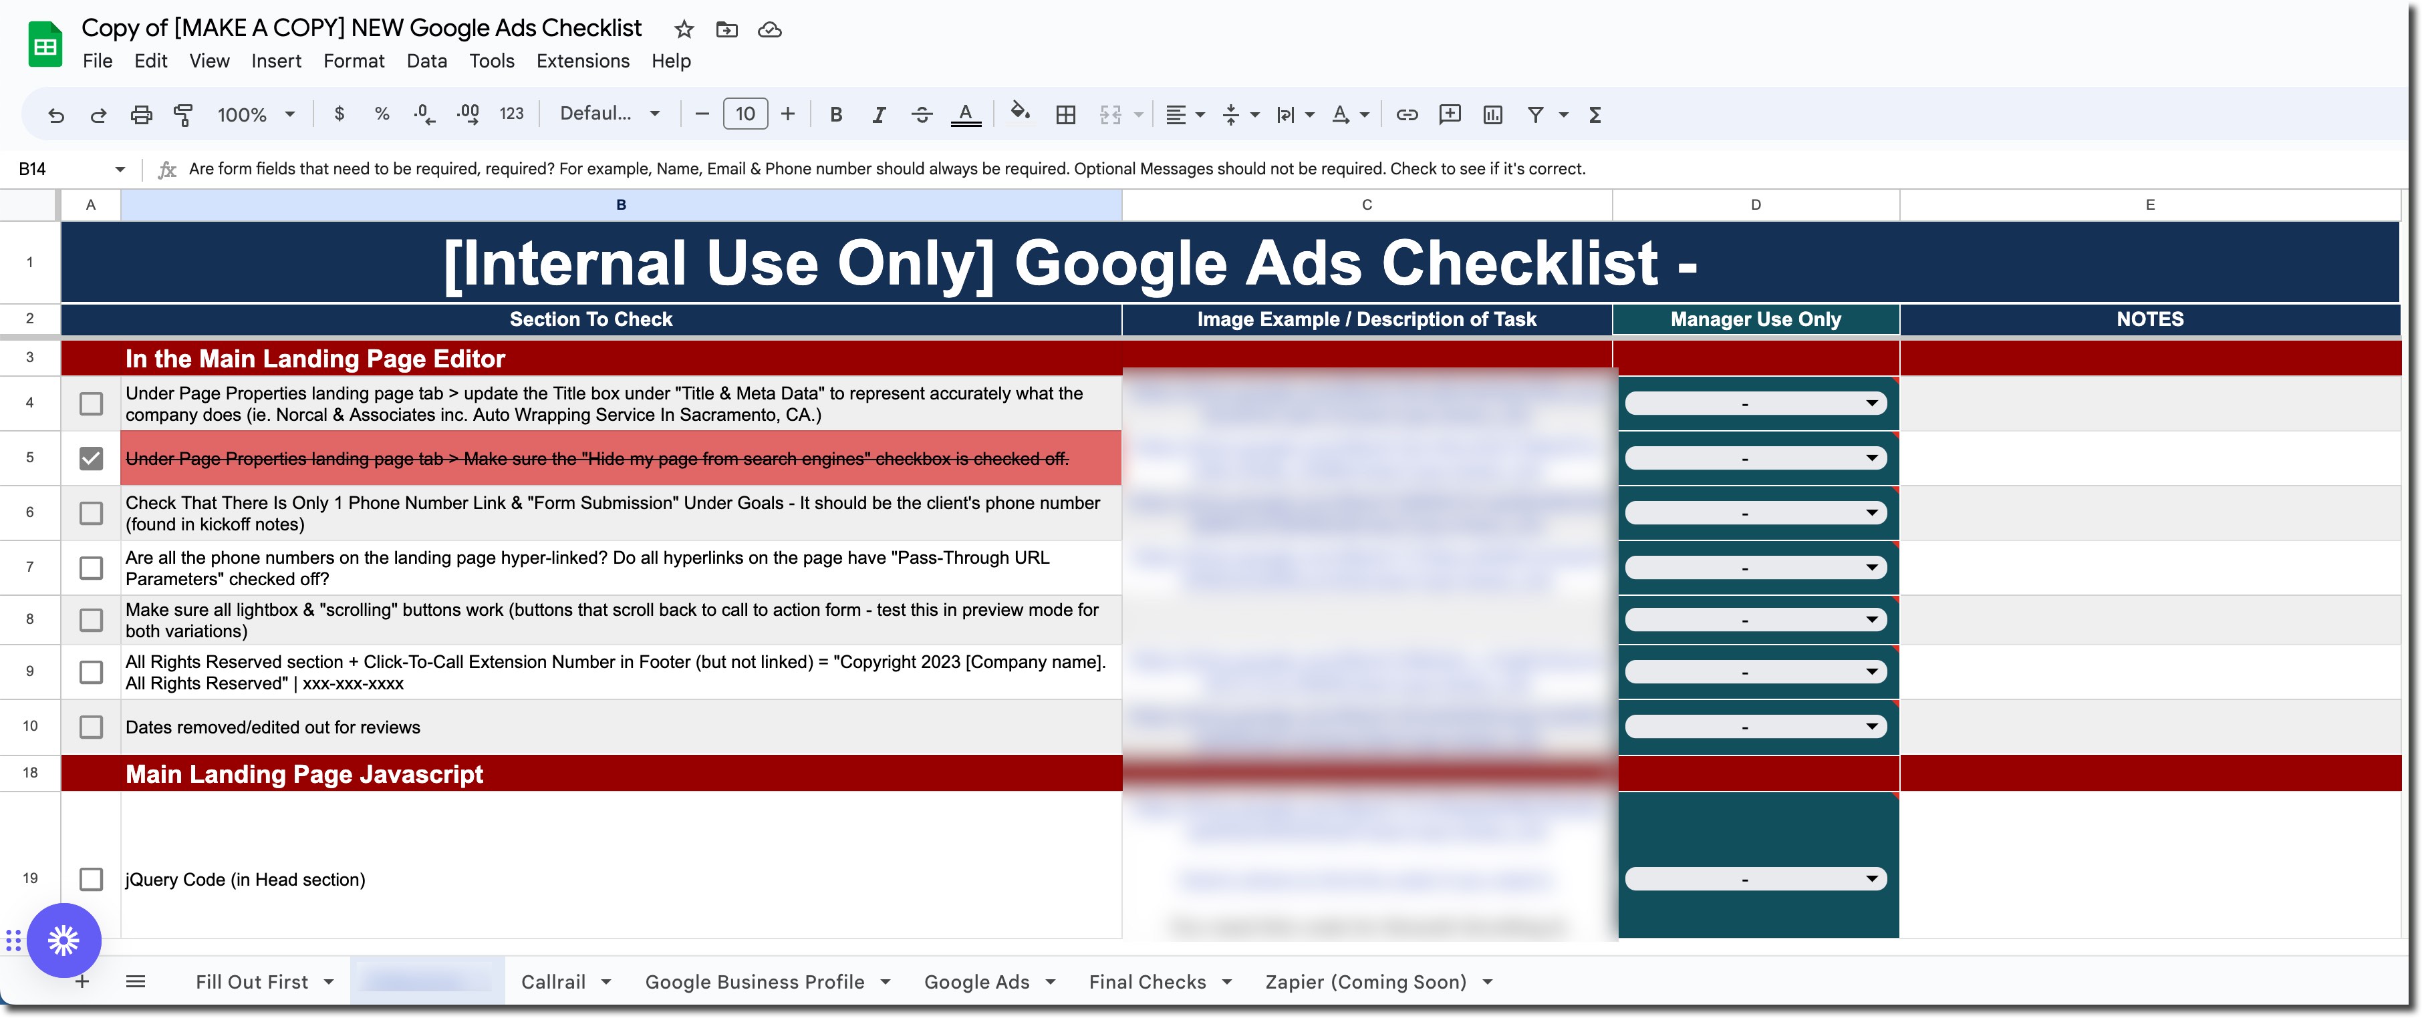Increase font size plus button

pos(788,114)
